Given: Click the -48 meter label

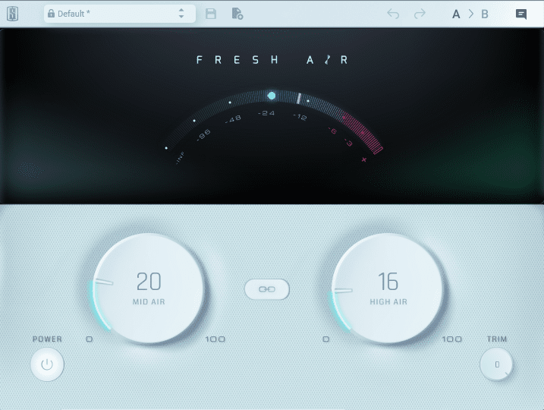Looking at the screenshot, I should coord(233,119).
